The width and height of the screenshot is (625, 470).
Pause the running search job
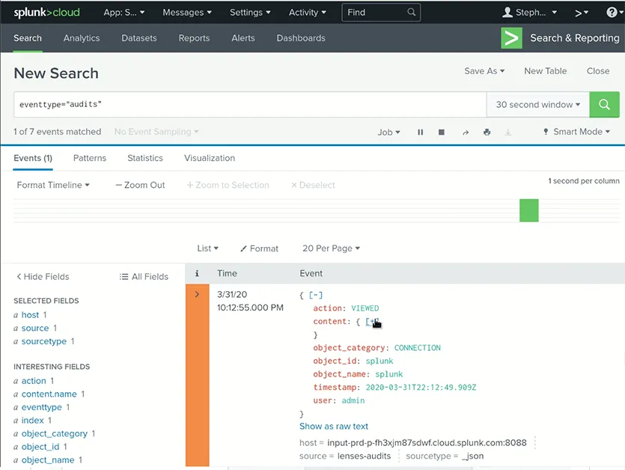420,132
